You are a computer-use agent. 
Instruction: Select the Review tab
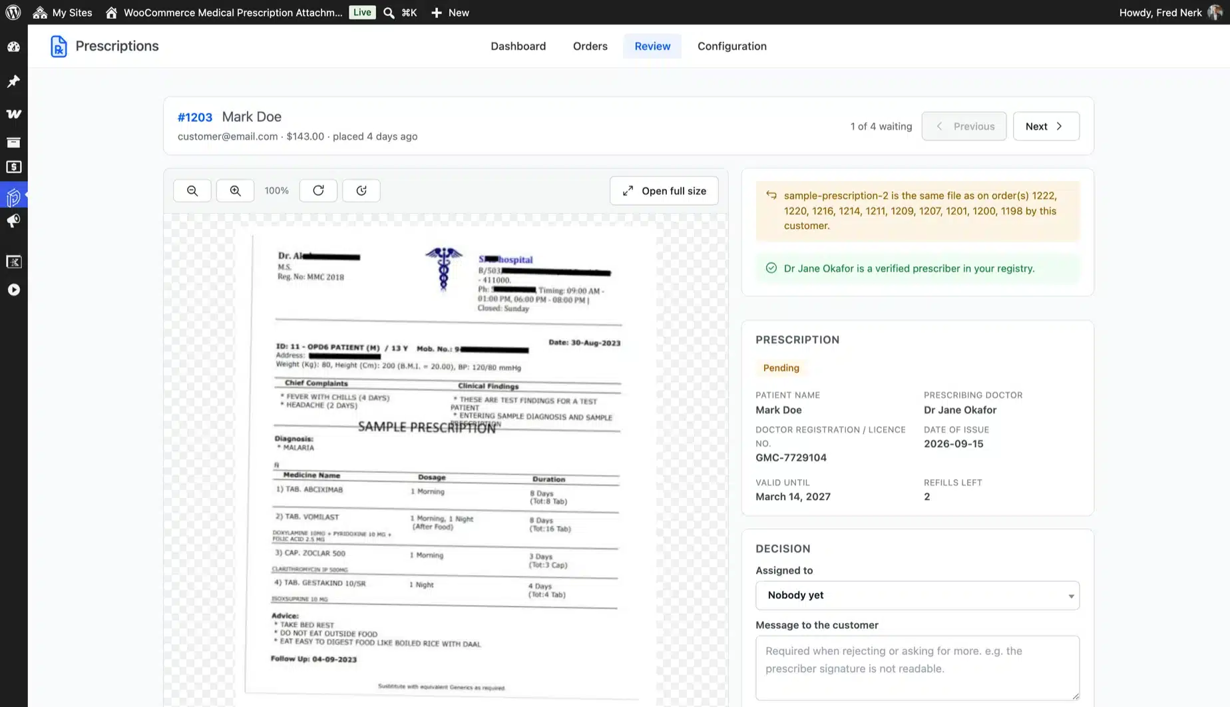652,46
